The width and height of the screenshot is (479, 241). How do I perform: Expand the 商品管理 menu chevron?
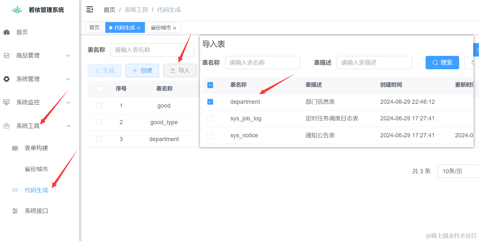coord(68,56)
